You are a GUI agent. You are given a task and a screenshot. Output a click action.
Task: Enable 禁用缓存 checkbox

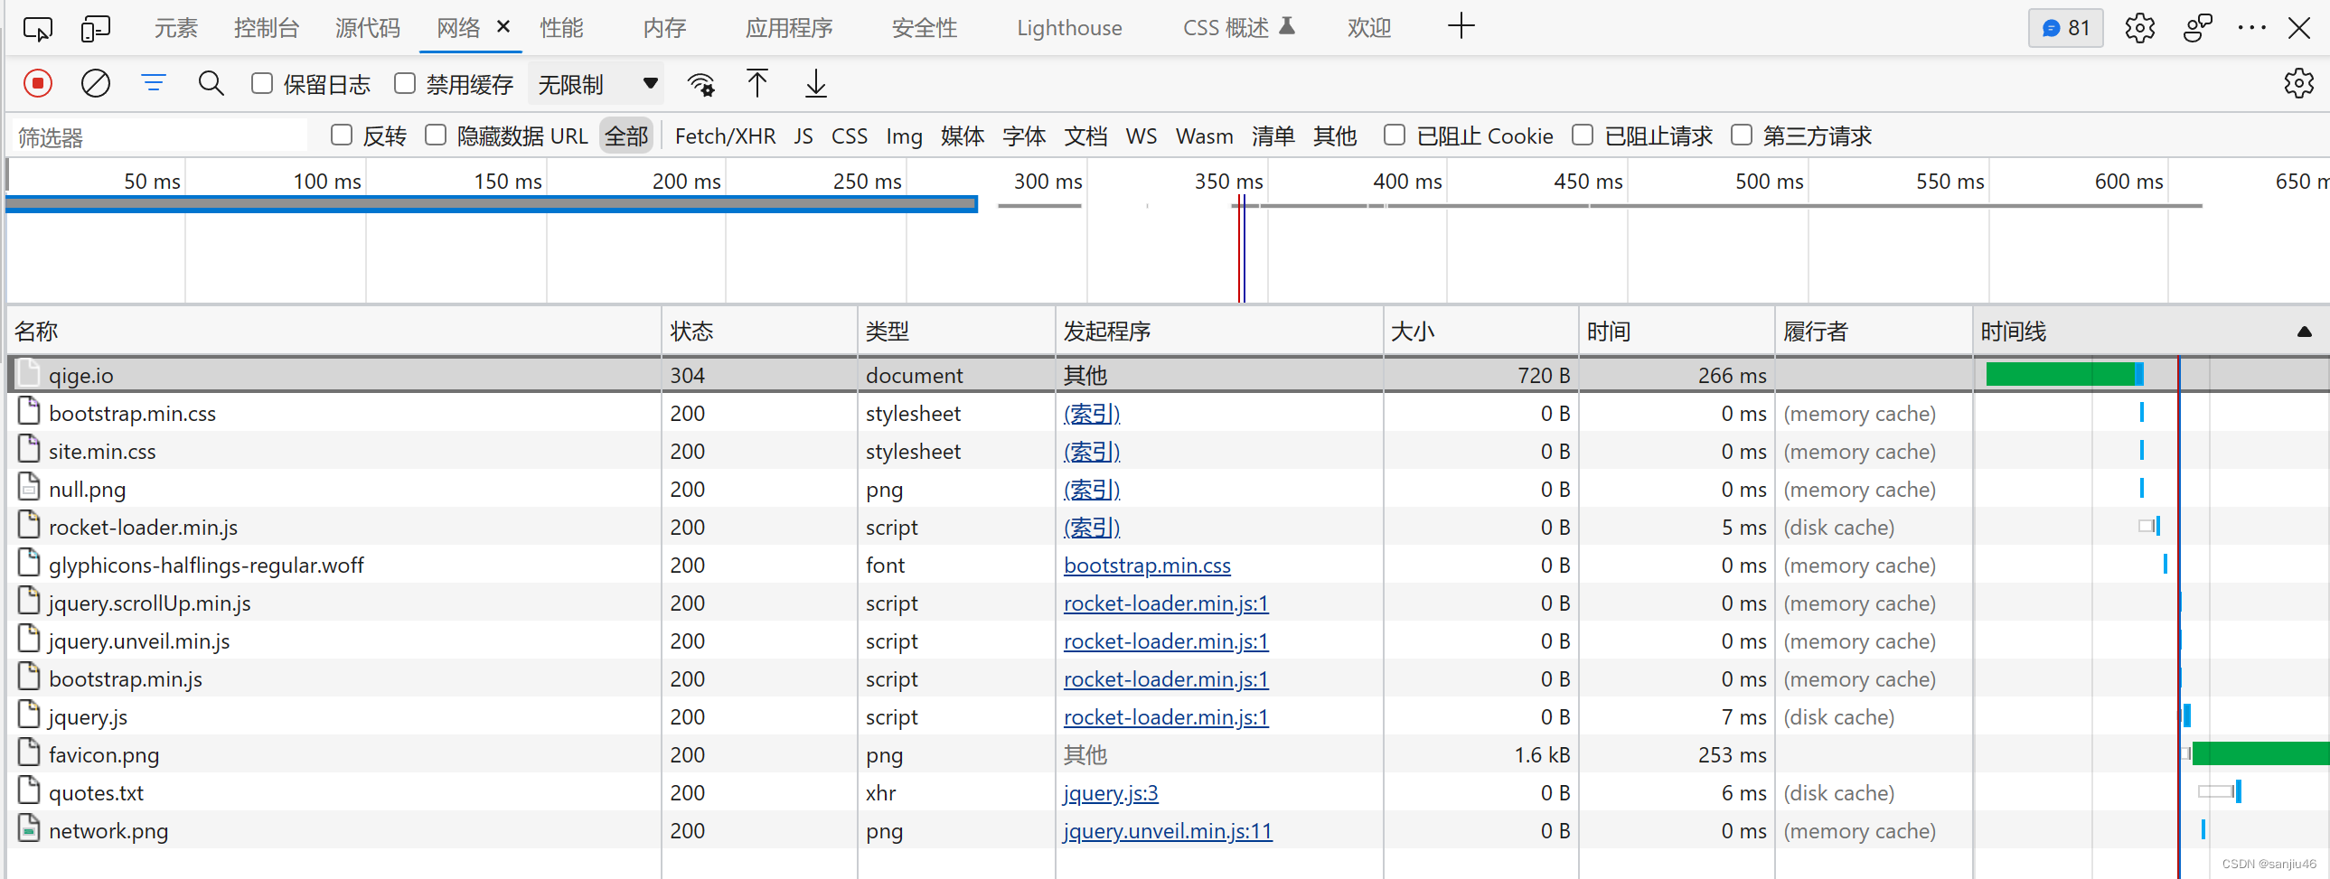[405, 84]
